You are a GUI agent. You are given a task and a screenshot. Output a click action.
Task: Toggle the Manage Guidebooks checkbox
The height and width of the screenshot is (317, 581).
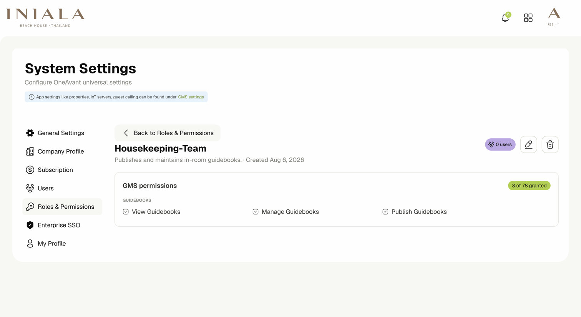click(x=256, y=212)
